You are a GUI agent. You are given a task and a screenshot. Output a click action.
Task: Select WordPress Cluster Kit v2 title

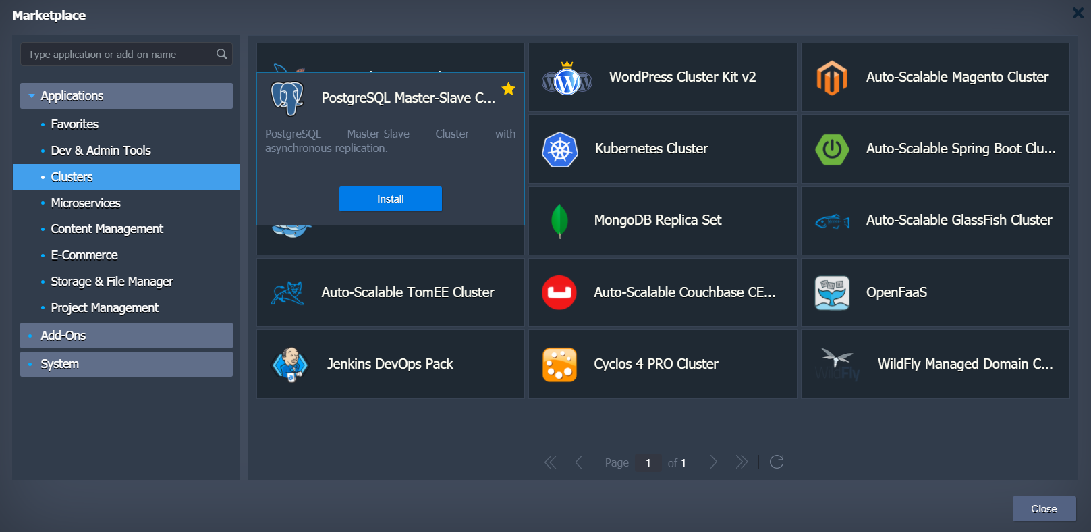[682, 77]
